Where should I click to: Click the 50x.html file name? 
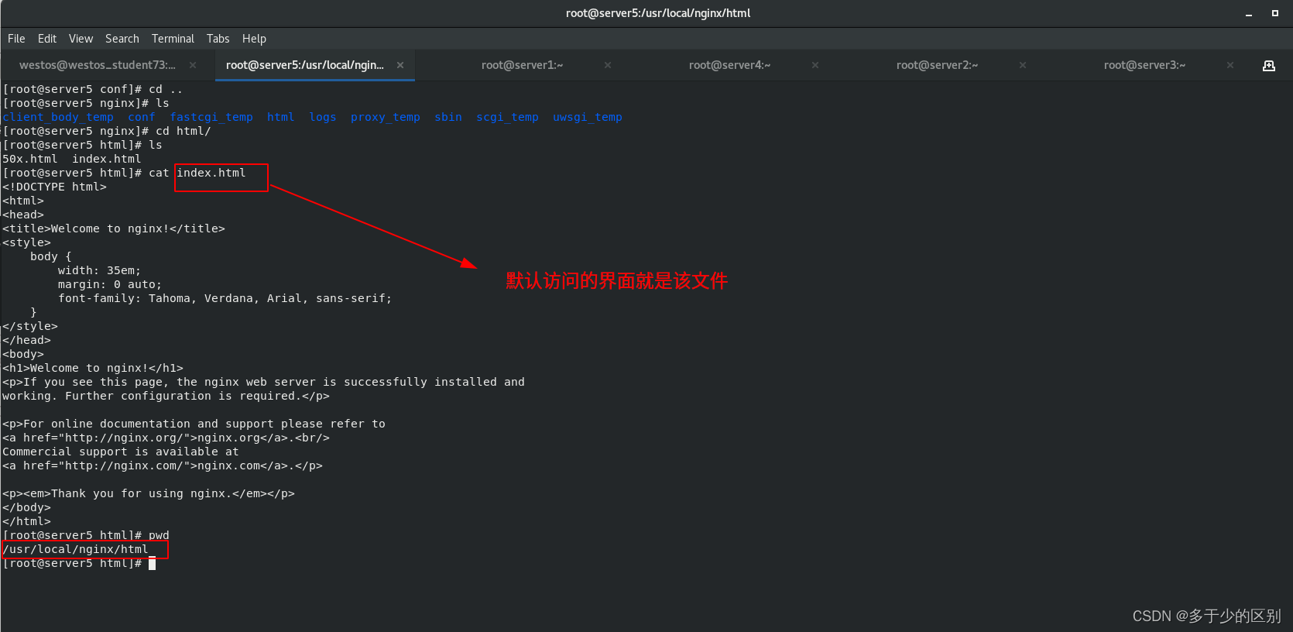tap(30, 159)
